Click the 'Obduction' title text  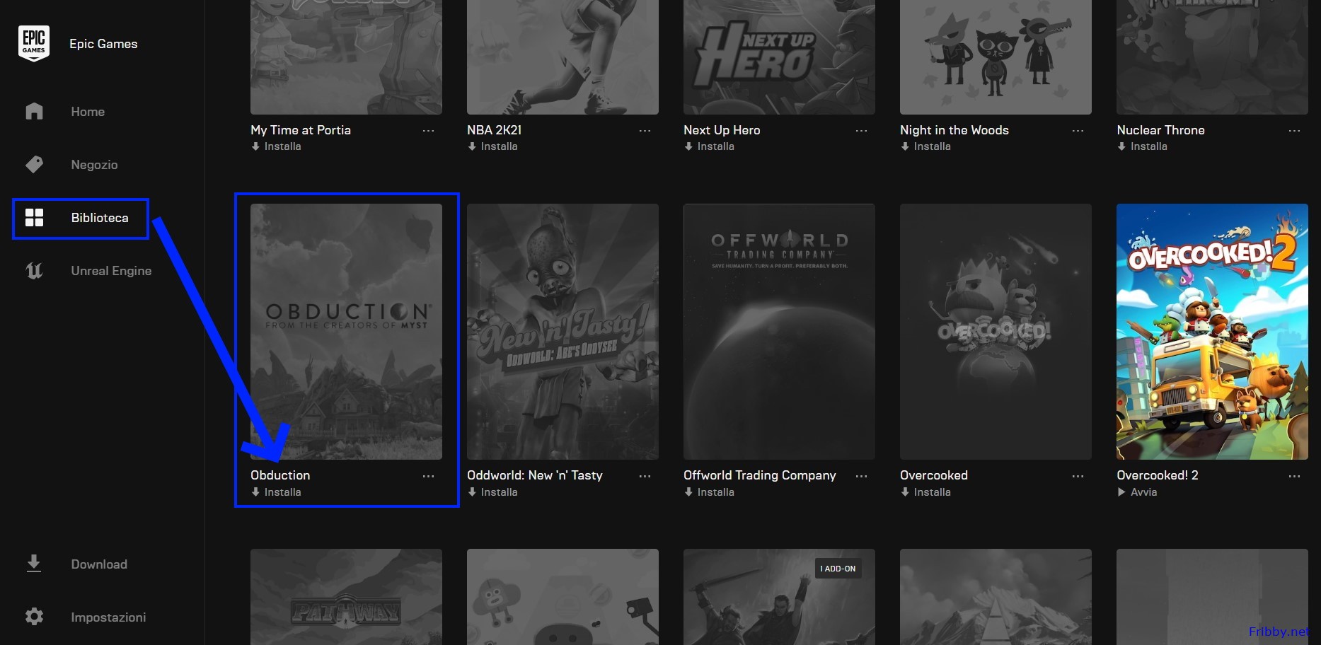tap(280, 475)
